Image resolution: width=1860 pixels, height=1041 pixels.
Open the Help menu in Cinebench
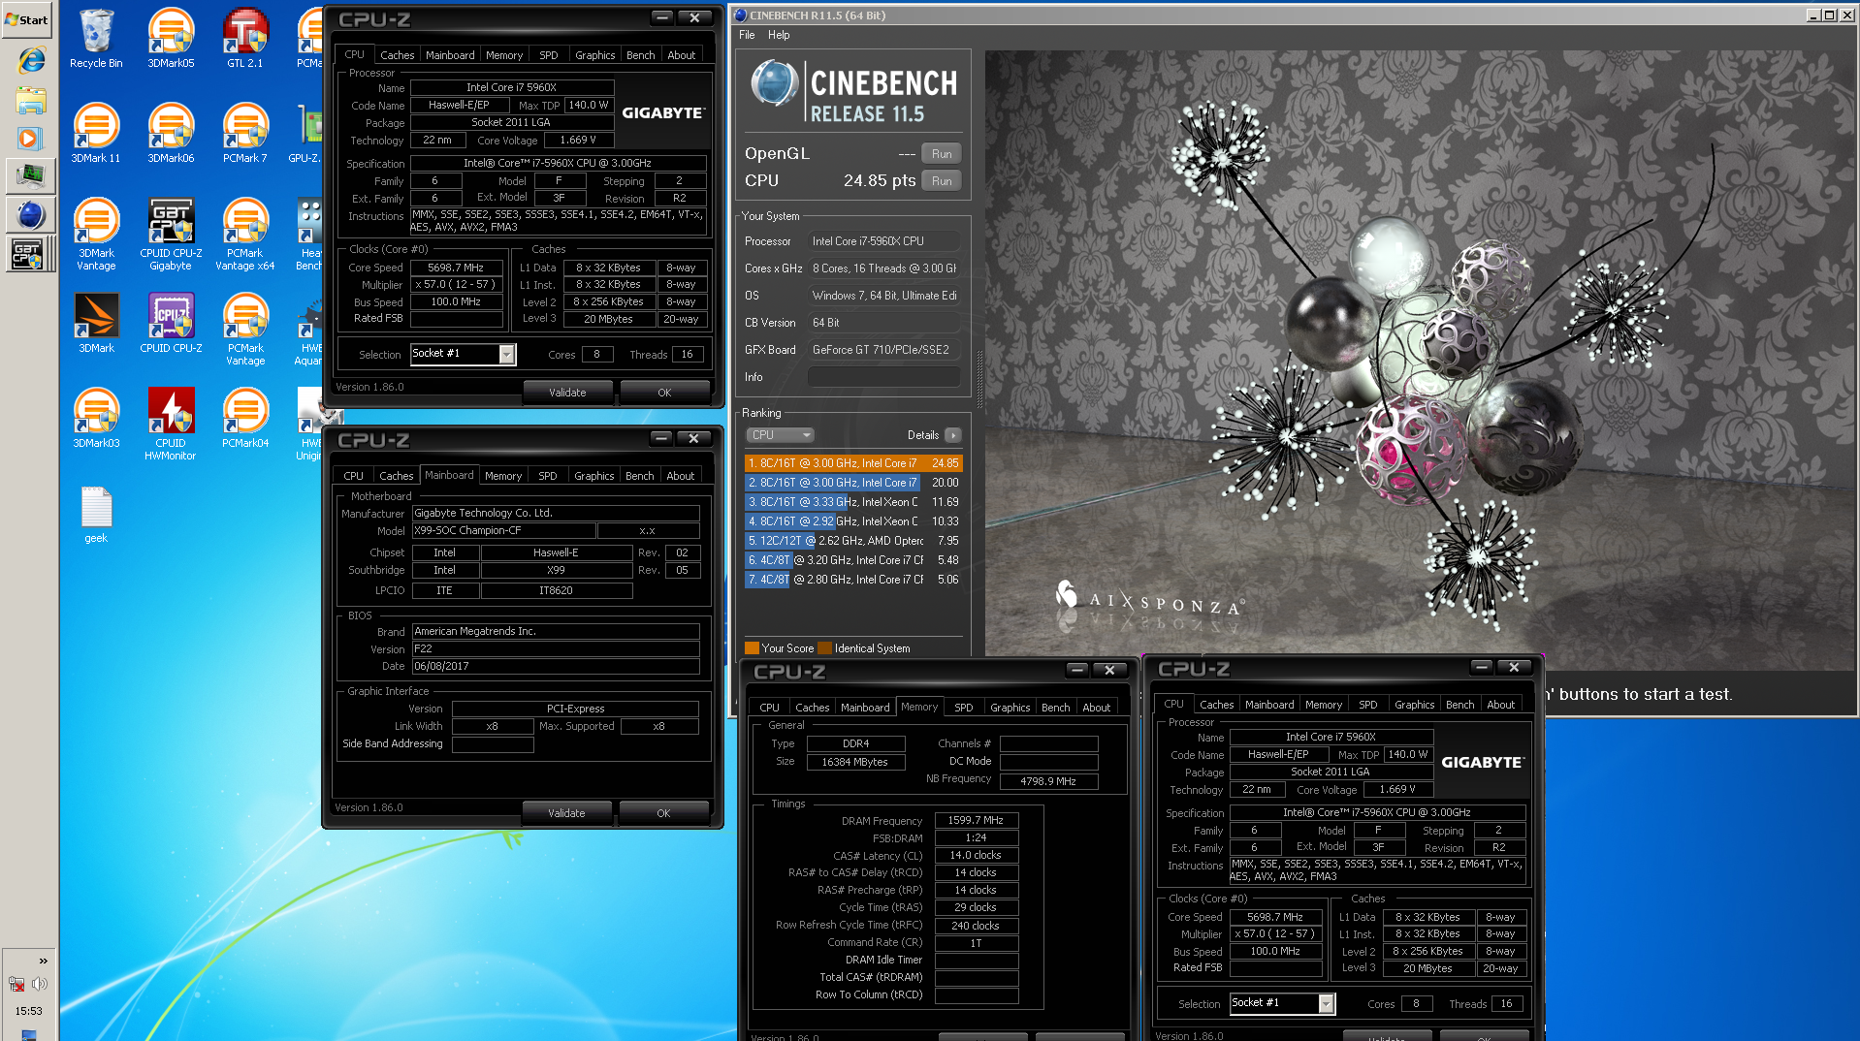(x=779, y=35)
